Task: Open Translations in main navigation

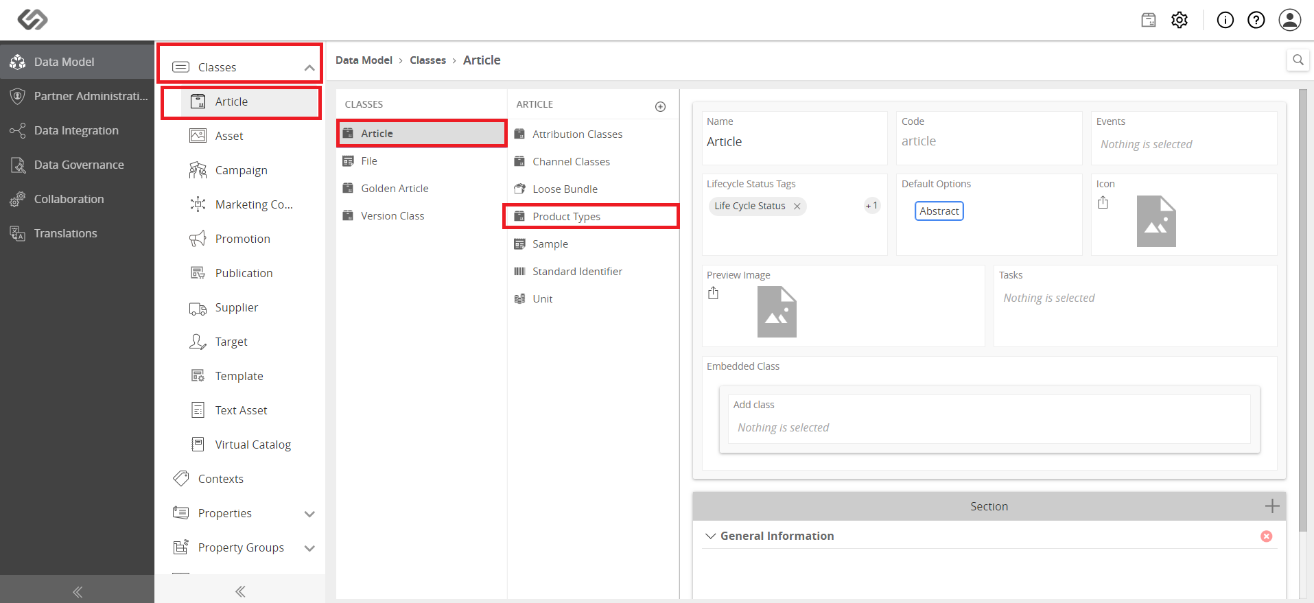Action: point(77,233)
